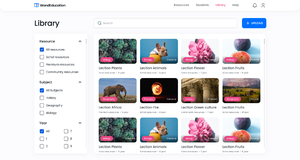The height and width of the screenshot is (160, 300).
Task: Enable the History subject checkbox
Action: 42,98
